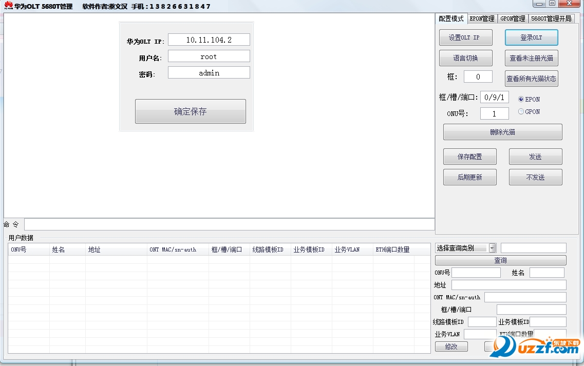
Task: Click the 保存配置 button
Action: [469, 157]
